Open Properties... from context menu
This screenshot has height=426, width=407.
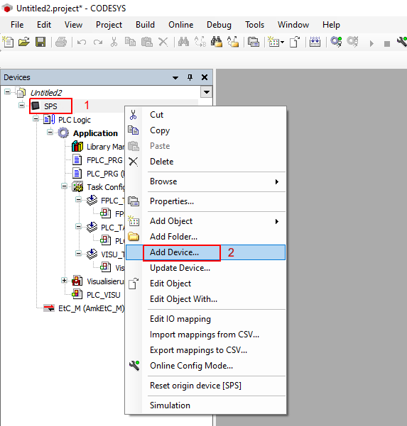(205, 201)
